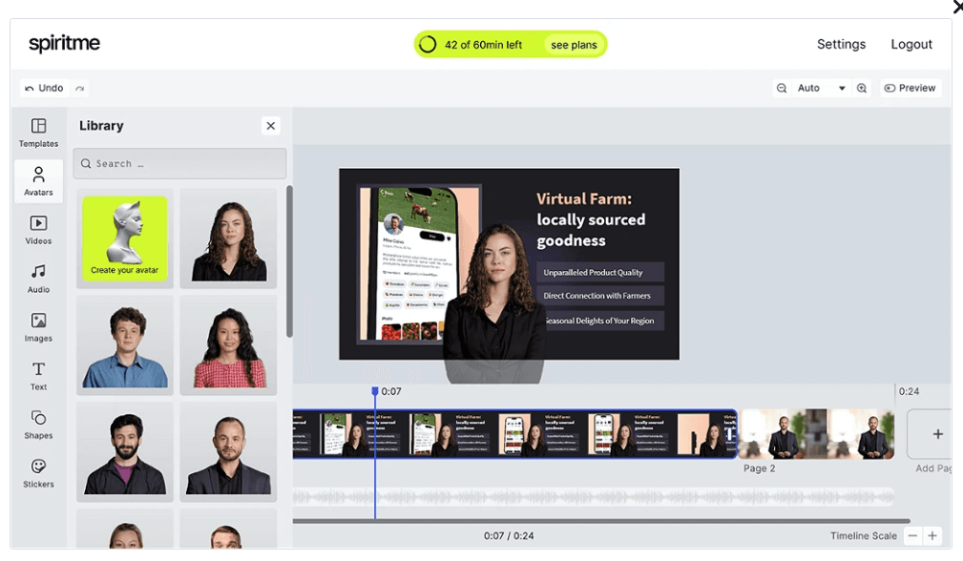Click the Seasonal Delights of Your Region box

tap(602, 321)
